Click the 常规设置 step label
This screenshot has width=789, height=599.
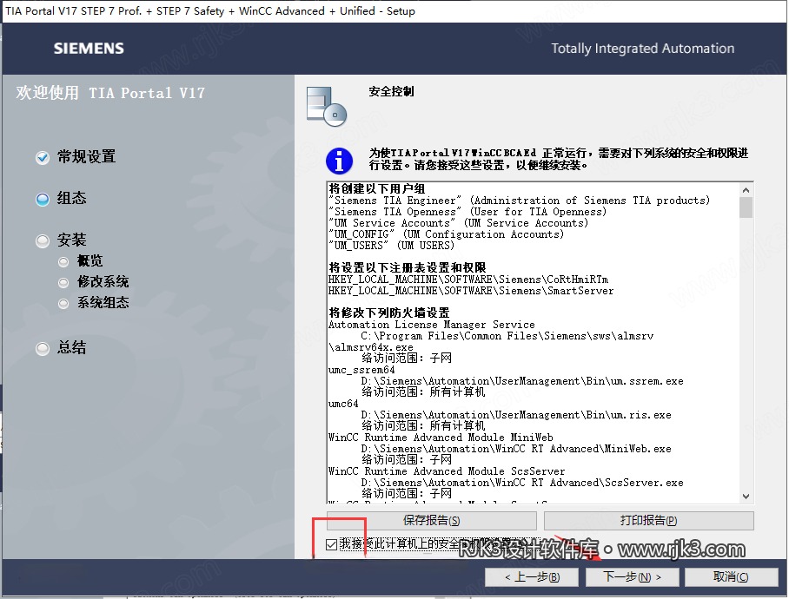(87, 157)
